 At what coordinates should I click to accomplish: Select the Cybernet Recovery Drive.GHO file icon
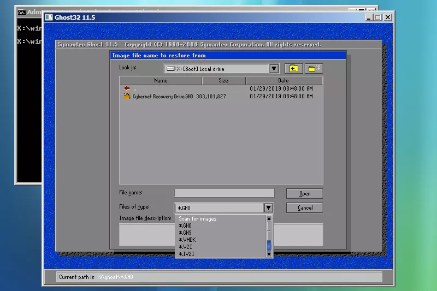[x=127, y=96]
